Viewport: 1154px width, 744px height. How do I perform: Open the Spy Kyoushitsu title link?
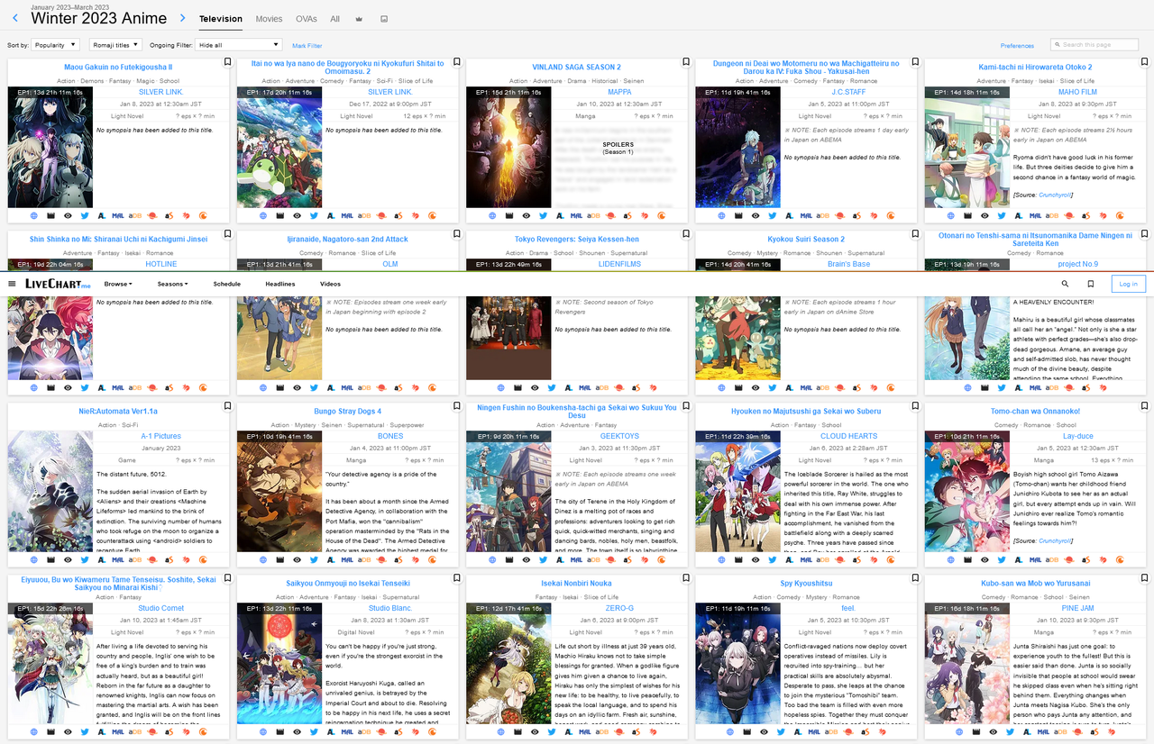(807, 584)
